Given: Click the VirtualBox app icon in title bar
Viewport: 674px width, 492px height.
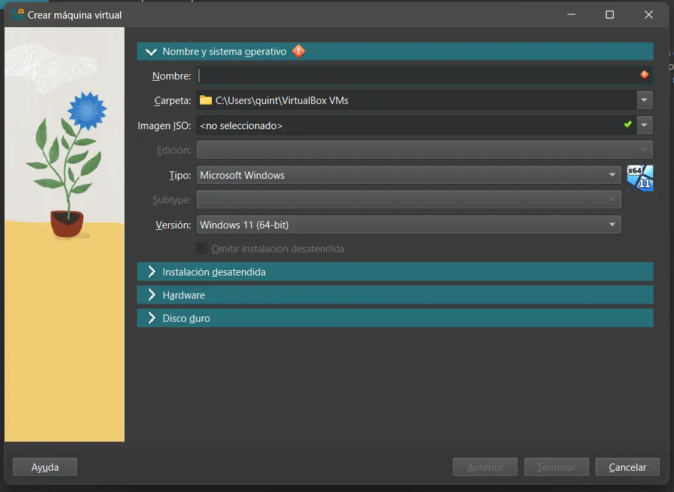Looking at the screenshot, I should pyautogui.click(x=17, y=14).
